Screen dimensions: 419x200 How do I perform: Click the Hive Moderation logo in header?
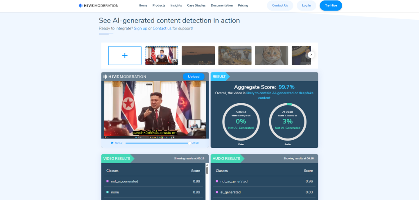click(99, 6)
